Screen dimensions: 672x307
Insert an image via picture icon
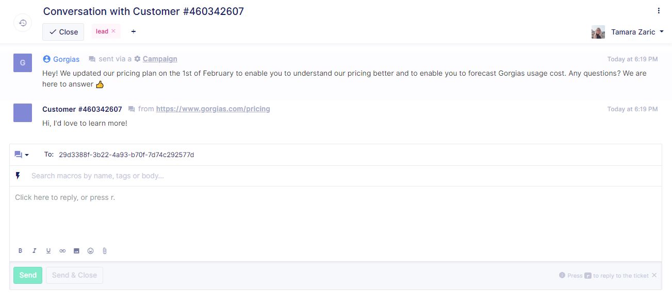[x=76, y=251]
